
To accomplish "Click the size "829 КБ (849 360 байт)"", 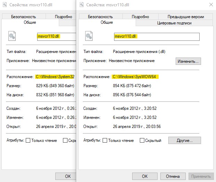I will [x=55, y=86].
